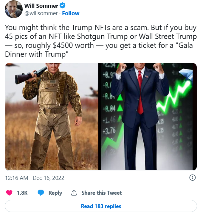Click the red tie in right image

point(140,93)
